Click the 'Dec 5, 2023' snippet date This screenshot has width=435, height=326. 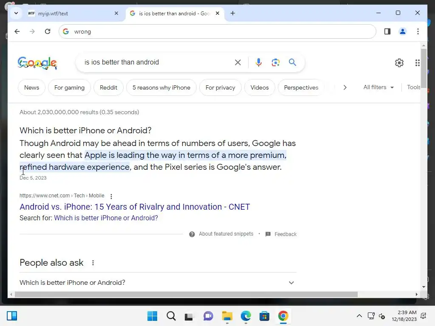pyautogui.click(x=33, y=178)
